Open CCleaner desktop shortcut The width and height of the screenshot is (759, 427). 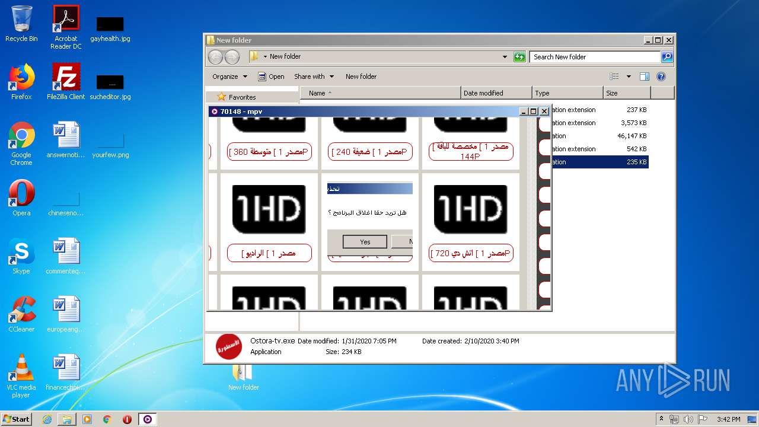pos(21,314)
